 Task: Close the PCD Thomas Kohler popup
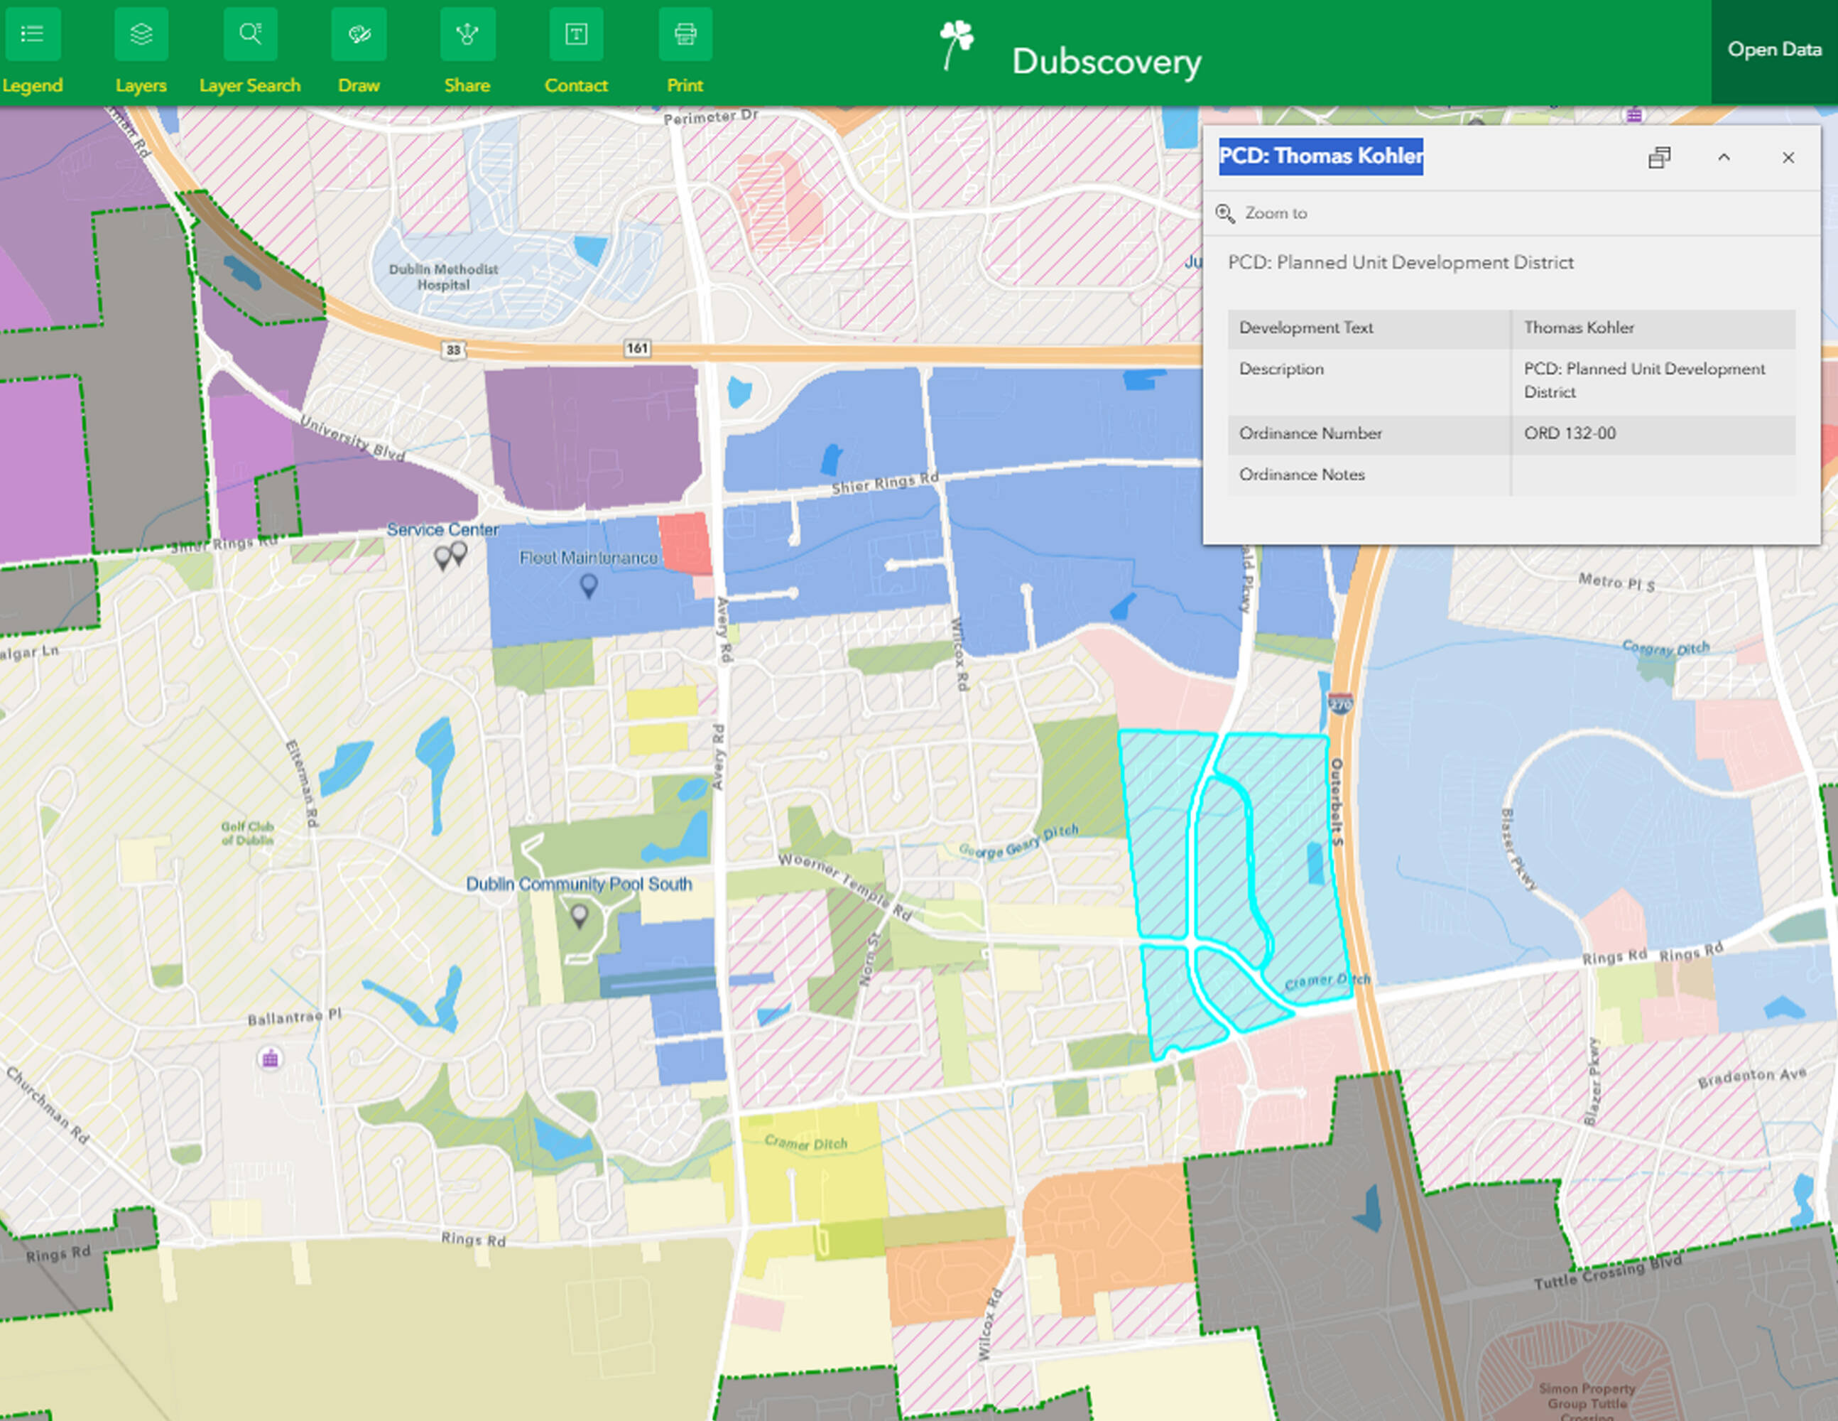click(1788, 158)
